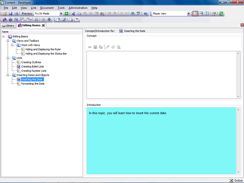The width and height of the screenshot is (244, 183).
Task: Run spell check with ABC checkmark
Action: [x=138, y=14]
